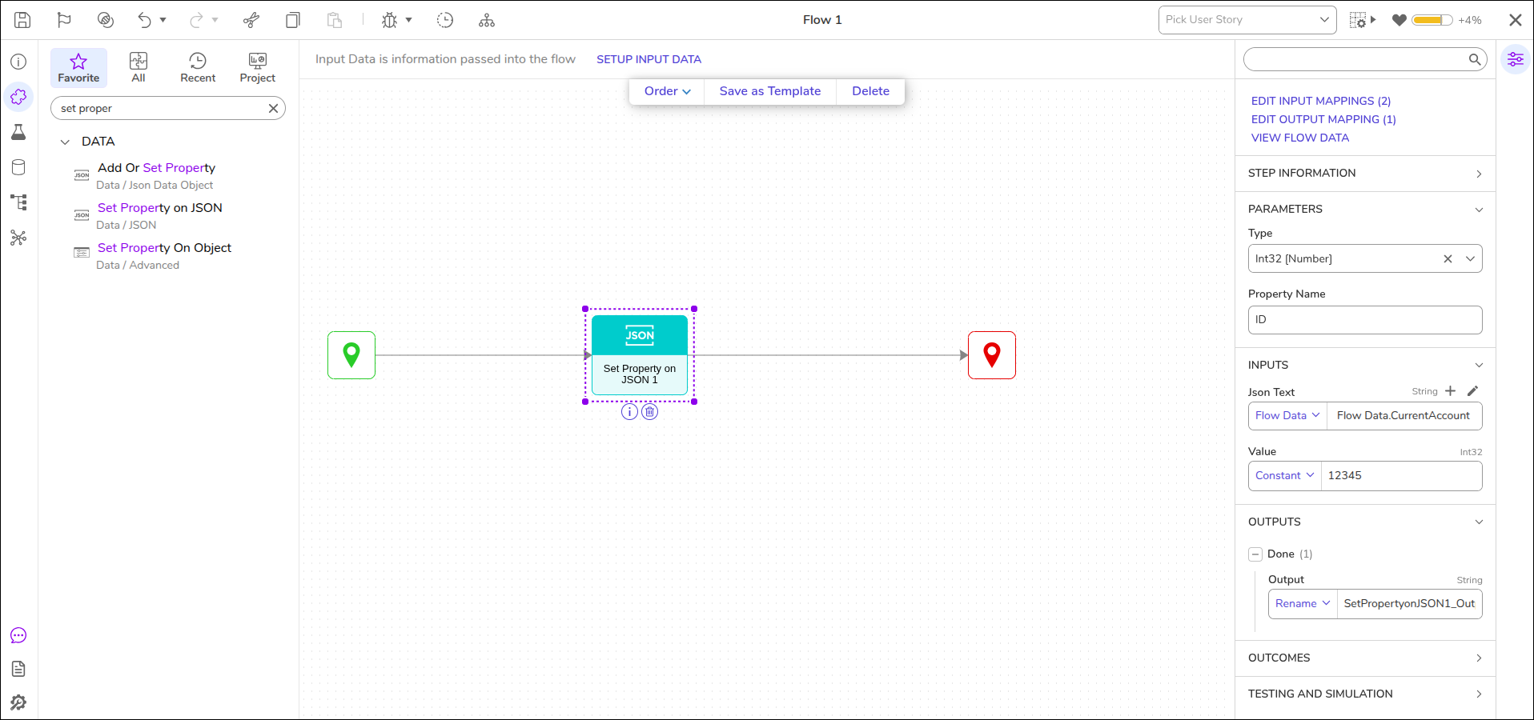
Task: Clear the 'set proper' search box
Action: pos(273,108)
